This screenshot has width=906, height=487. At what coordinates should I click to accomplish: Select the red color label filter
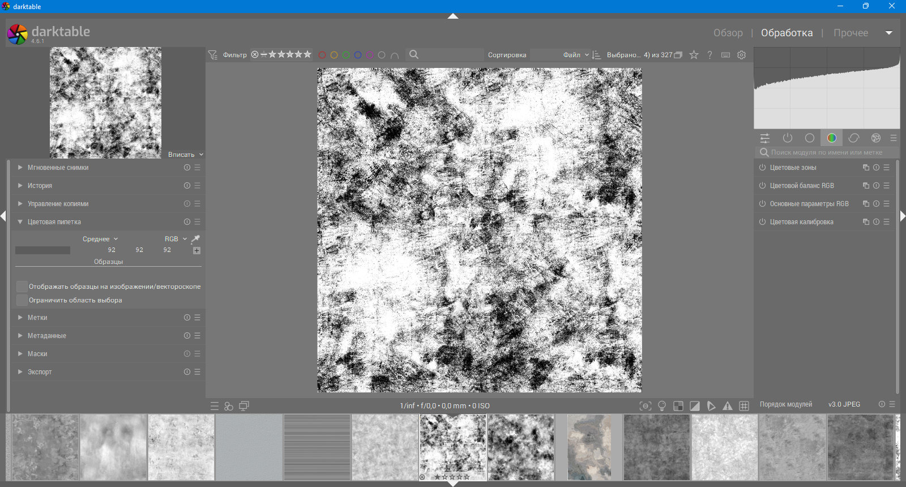coord(322,55)
